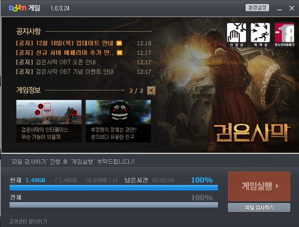
Task: Open the 검은사막 OBT 오픈 안내 notice
Action: pos(55,62)
